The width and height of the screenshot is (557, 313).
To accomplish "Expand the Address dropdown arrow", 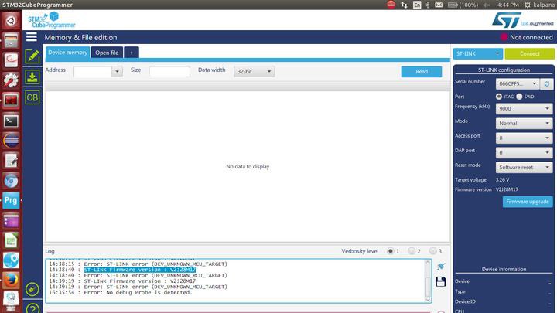I will click(x=117, y=71).
